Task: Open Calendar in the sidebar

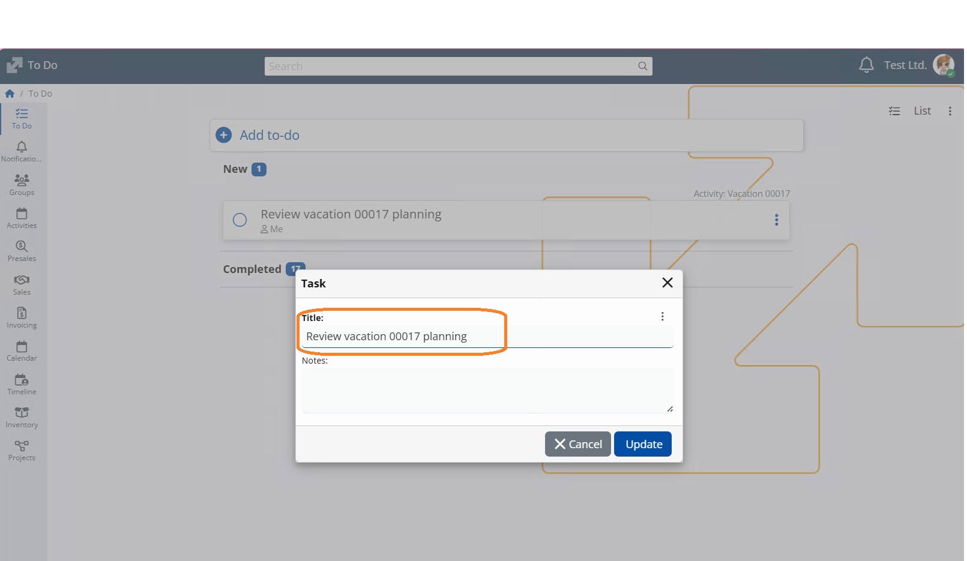Action: tap(22, 351)
